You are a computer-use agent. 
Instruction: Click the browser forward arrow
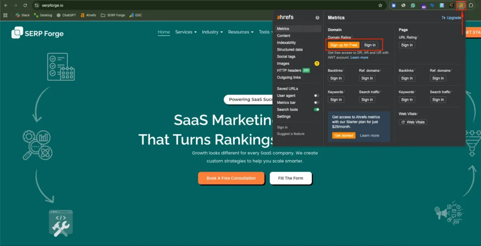click(16, 5)
